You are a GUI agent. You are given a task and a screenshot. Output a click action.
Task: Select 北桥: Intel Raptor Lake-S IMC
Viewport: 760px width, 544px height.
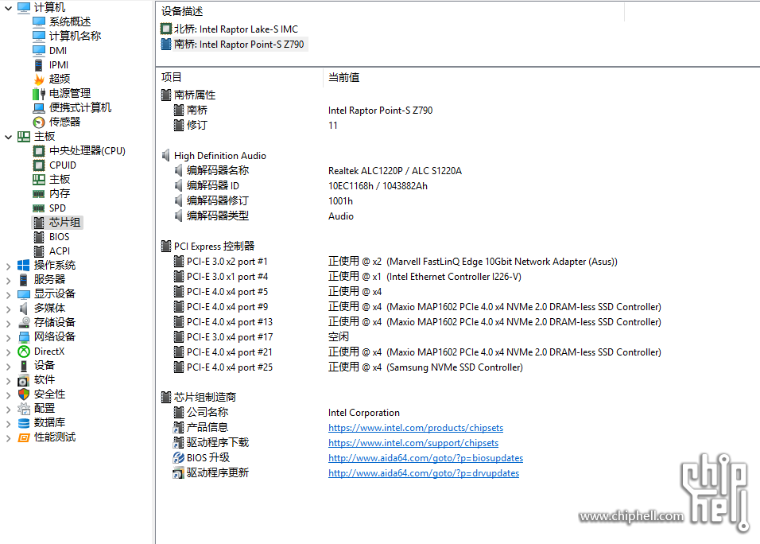tap(229, 29)
